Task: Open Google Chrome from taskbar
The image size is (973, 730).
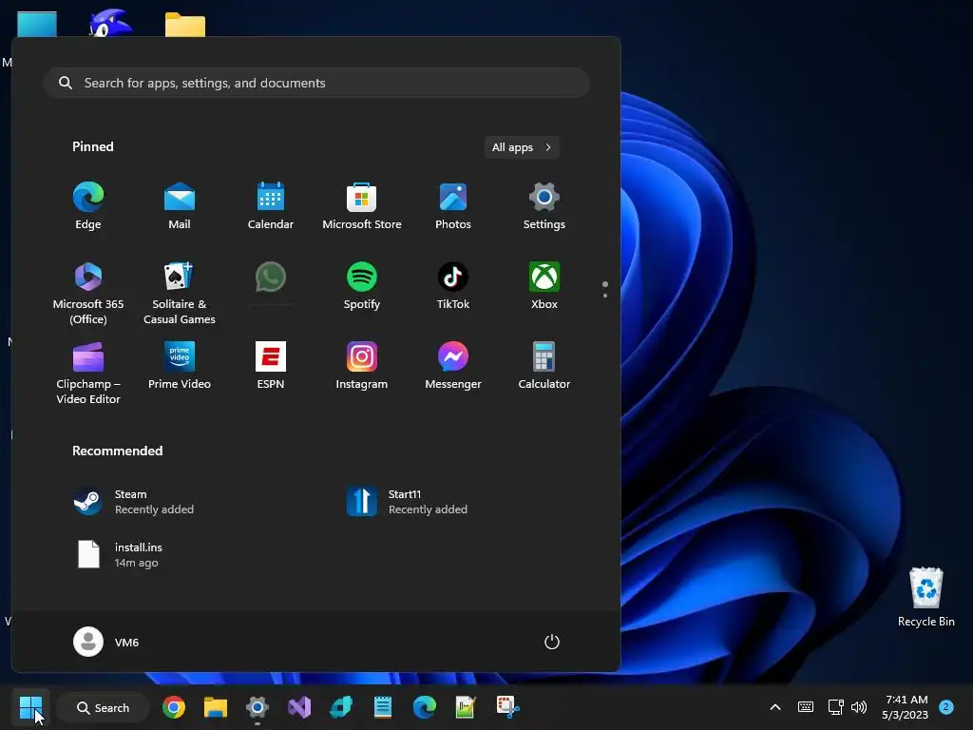Action: [174, 707]
